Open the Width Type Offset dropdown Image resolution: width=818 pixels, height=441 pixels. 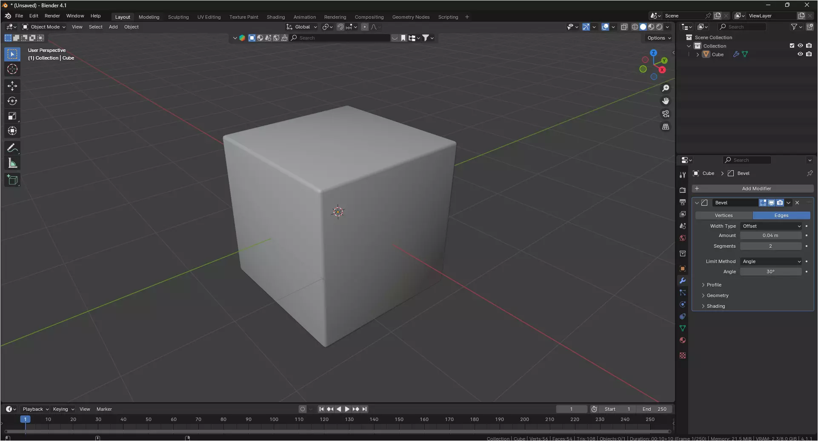[x=771, y=226]
